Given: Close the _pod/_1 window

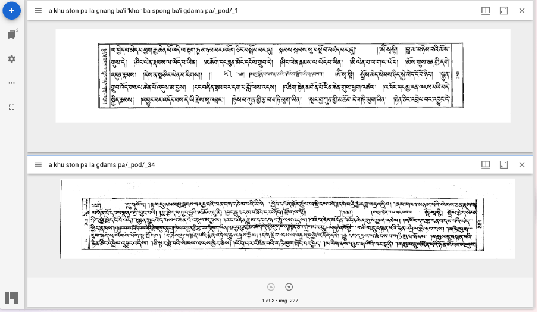Looking at the screenshot, I should click(x=522, y=11).
